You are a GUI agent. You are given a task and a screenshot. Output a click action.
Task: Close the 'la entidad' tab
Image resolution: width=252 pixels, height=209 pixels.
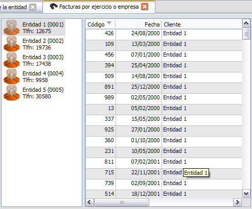(x=33, y=7)
